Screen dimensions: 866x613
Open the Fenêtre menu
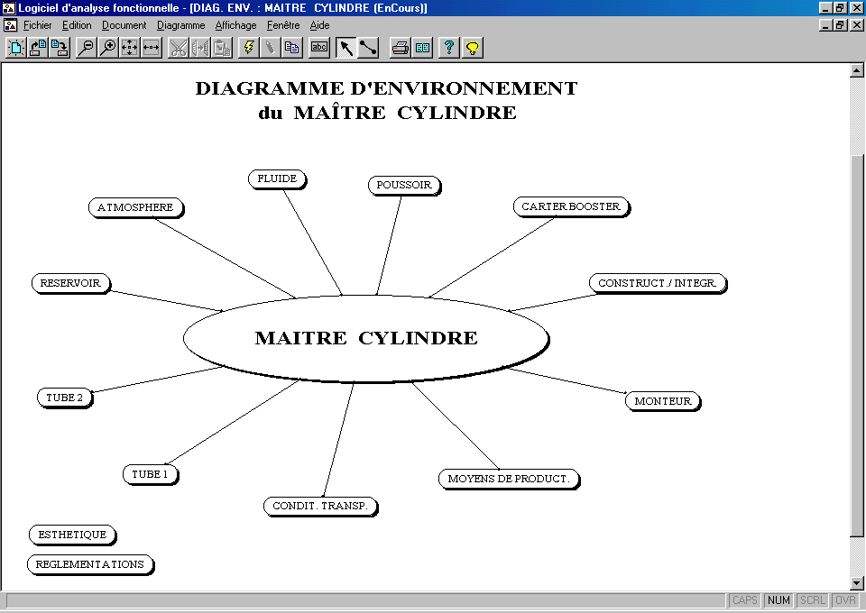click(x=283, y=25)
